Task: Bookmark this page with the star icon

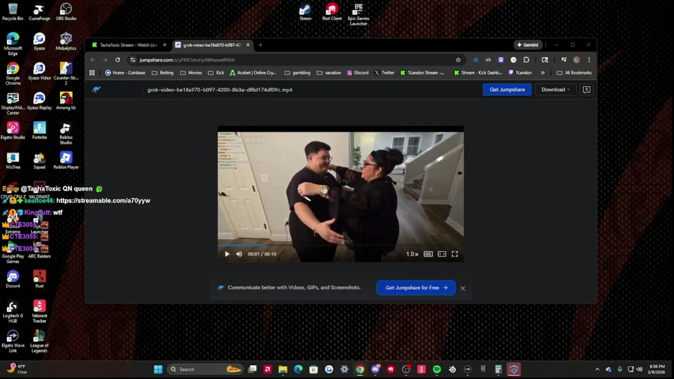Action: click(458, 59)
